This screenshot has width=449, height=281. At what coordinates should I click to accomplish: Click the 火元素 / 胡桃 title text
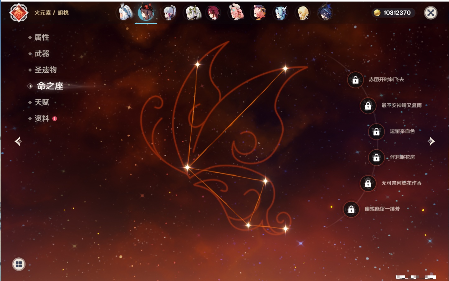(51, 13)
